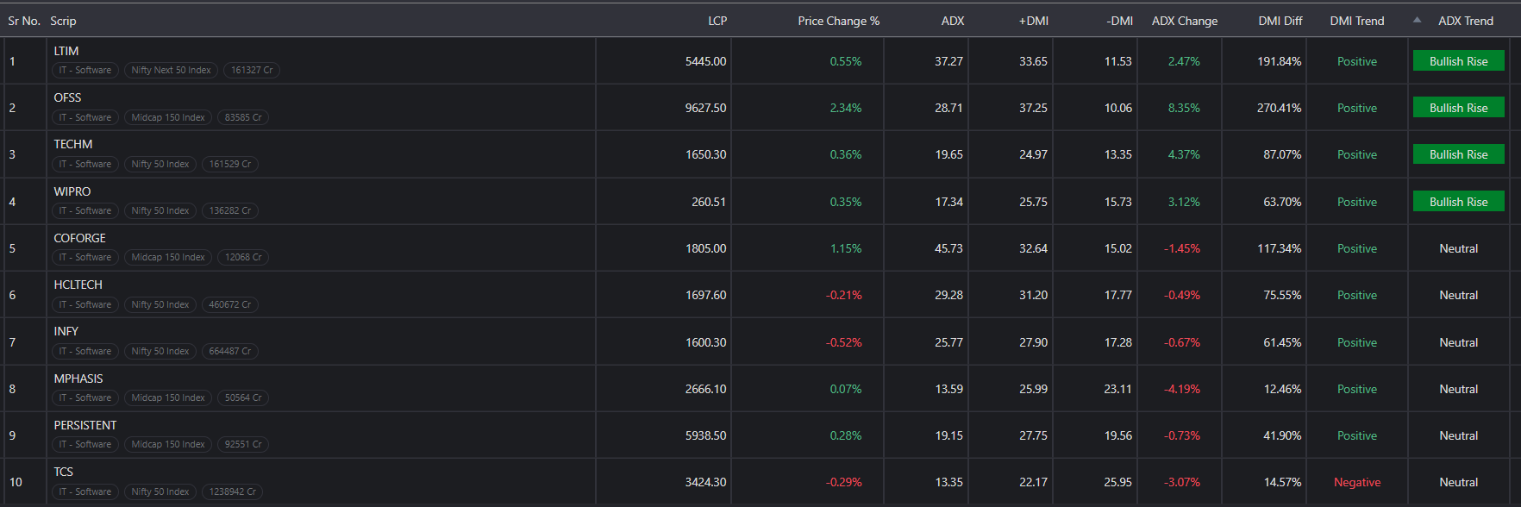The height and width of the screenshot is (507, 1521).
Task: Click the 136282 Cr market cap tag
Action: [230, 210]
